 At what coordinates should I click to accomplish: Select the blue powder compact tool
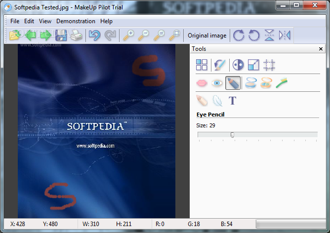pos(251,82)
